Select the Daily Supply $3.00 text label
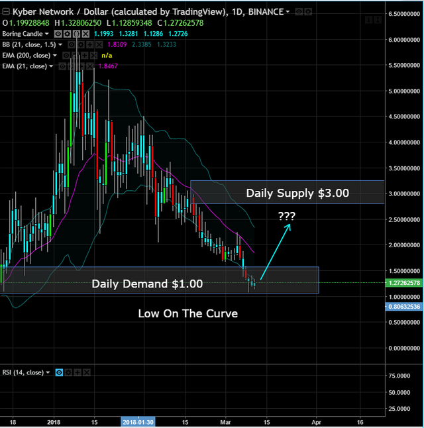The height and width of the screenshot is (428, 424). coord(297,193)
